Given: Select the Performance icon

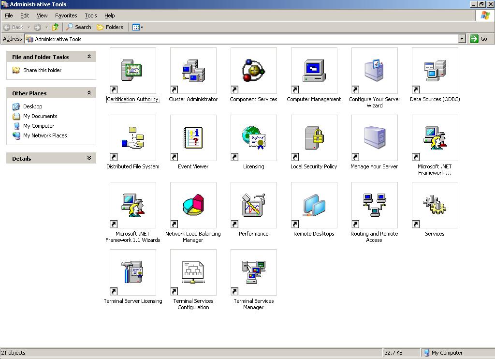Looking at the screenshot, I should click(253, 205).
